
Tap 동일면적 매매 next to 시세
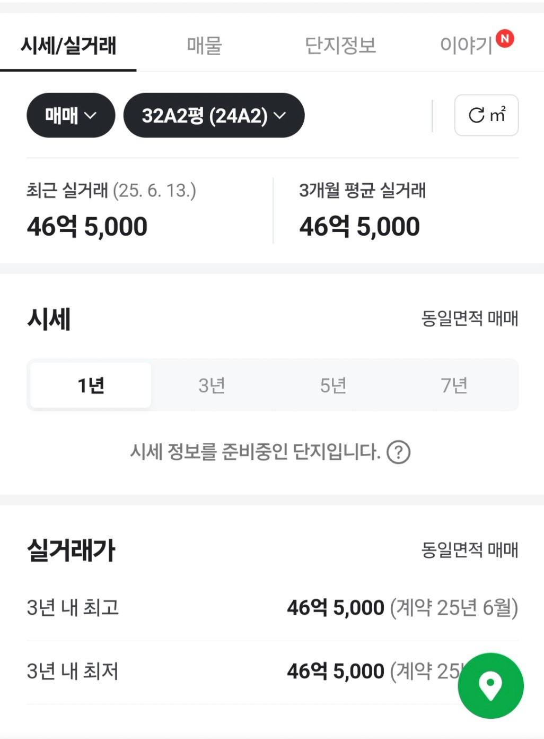pos(470,319)
